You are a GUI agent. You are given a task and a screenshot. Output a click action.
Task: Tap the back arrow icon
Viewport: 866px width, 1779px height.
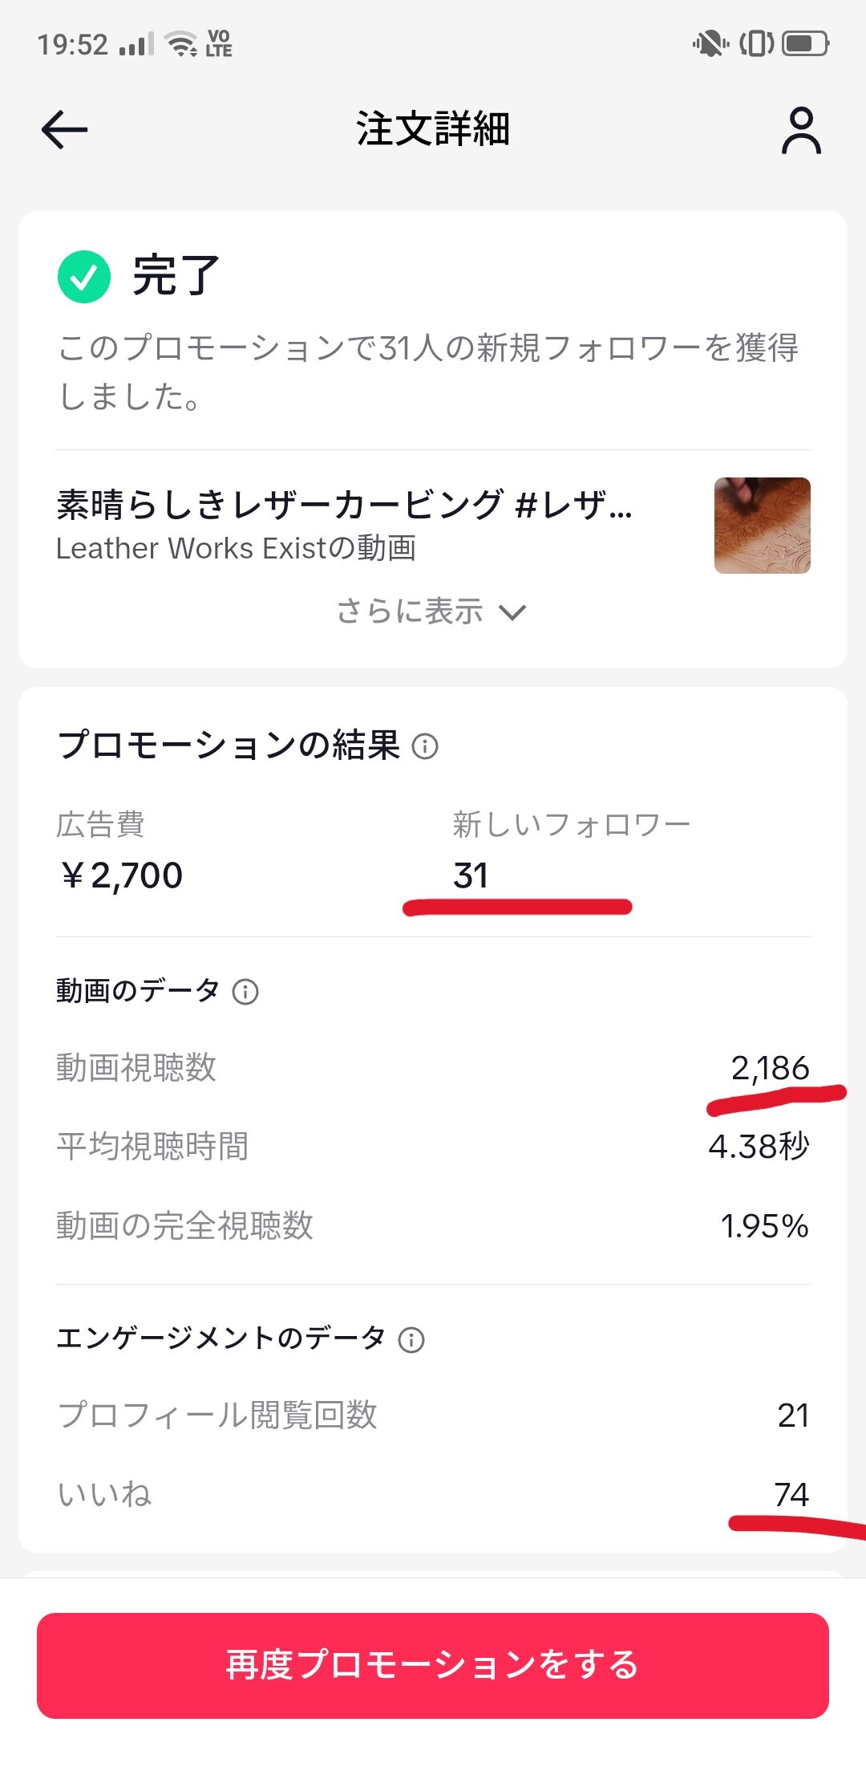(64, 130)
